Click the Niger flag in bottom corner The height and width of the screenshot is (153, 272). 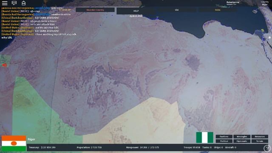pyautogui.click(x=14, y=143)
